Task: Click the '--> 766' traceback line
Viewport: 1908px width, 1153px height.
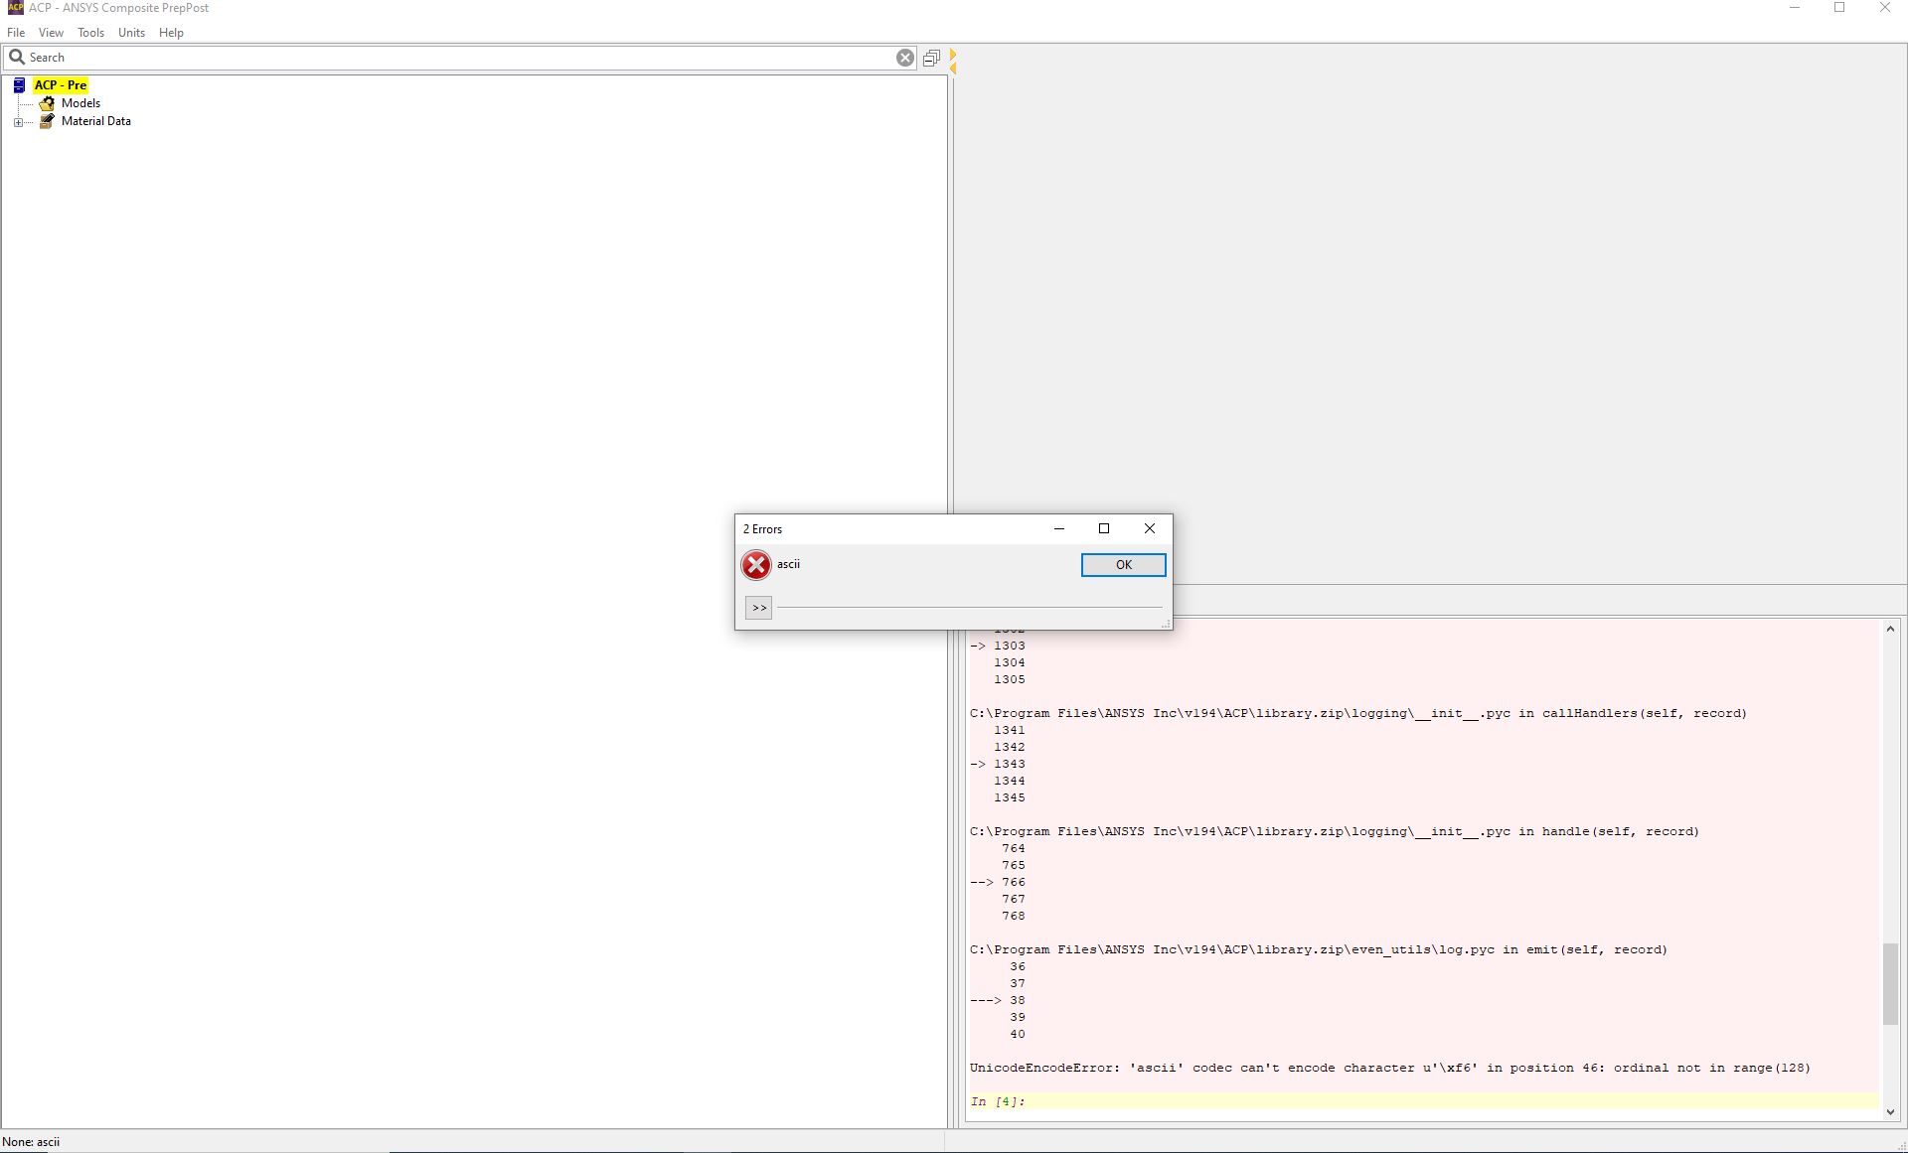Action: coord(998,882)
